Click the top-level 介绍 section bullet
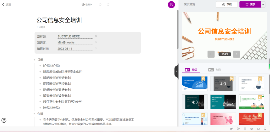Screen dimensions: 270x132 (x=34, y=114)
